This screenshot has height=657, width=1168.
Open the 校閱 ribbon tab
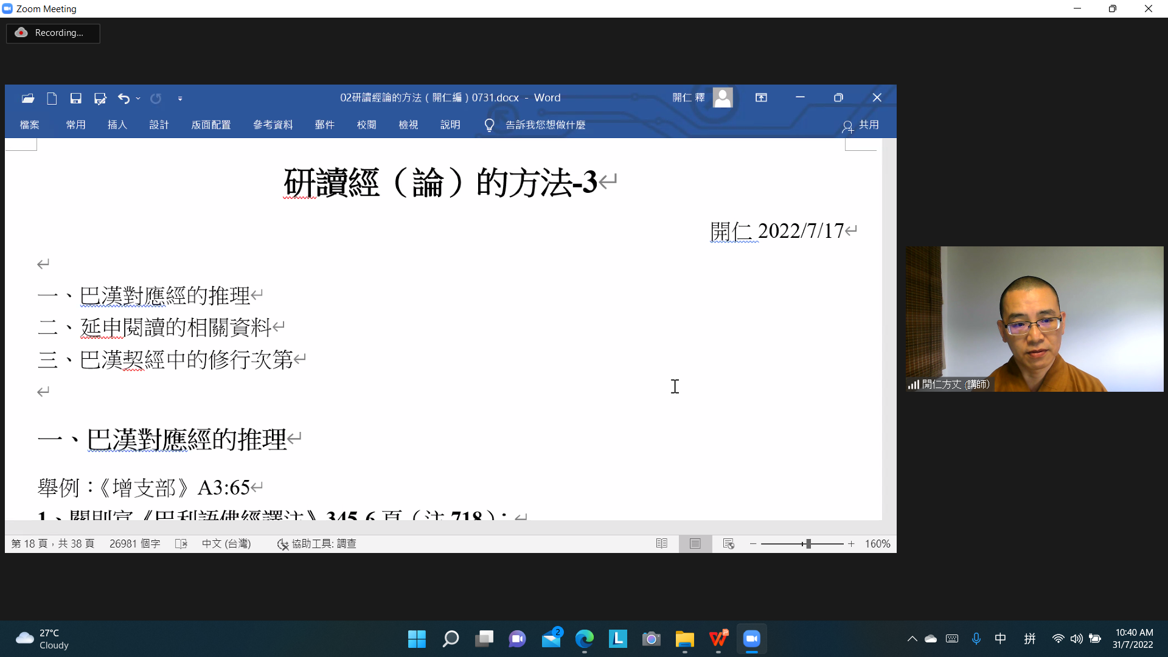(x=366, y=125)
